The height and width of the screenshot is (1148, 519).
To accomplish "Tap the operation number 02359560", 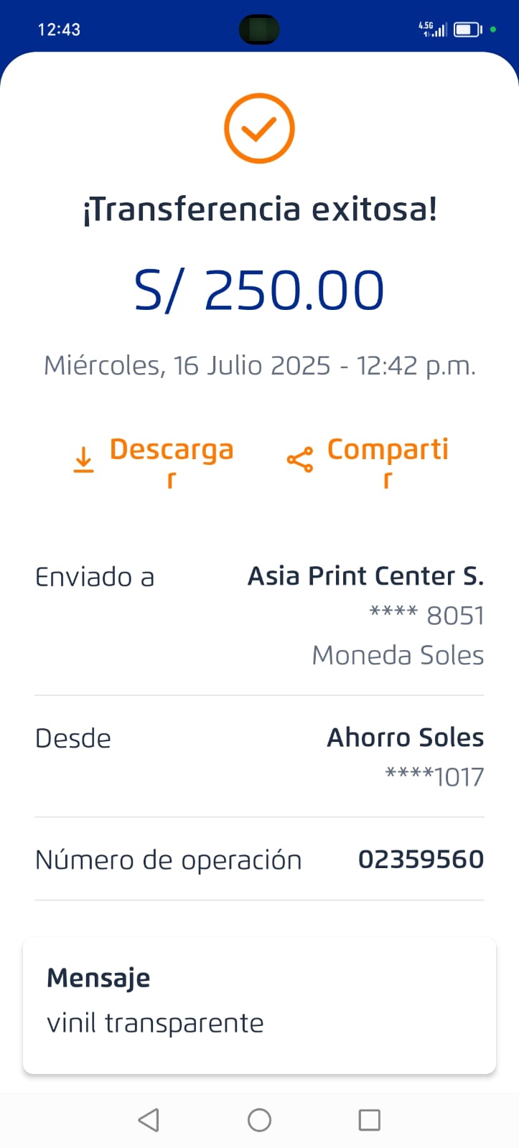I will [421, 860].
